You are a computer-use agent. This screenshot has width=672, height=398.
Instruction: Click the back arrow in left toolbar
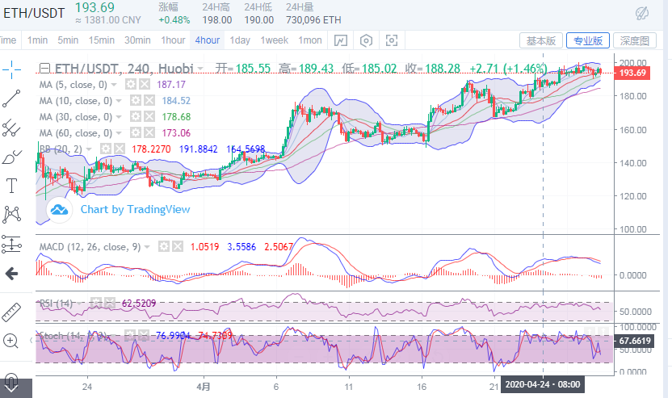(11, 274)
